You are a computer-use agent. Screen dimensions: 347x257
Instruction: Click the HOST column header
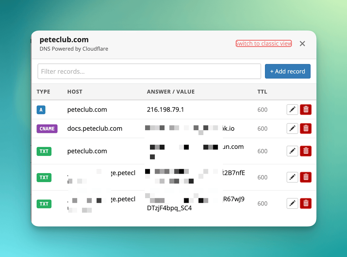point(75,92)
